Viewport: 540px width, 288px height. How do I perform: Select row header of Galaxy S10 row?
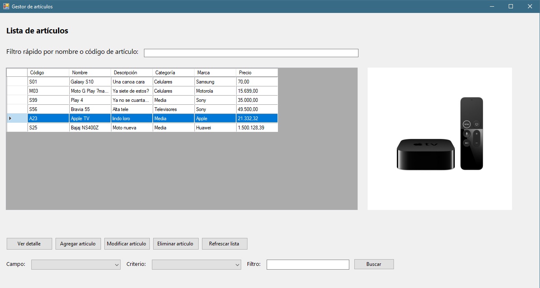pos(17,82)
